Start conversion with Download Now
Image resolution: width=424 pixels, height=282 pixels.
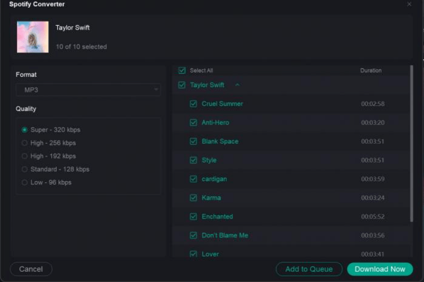[380, 269]
